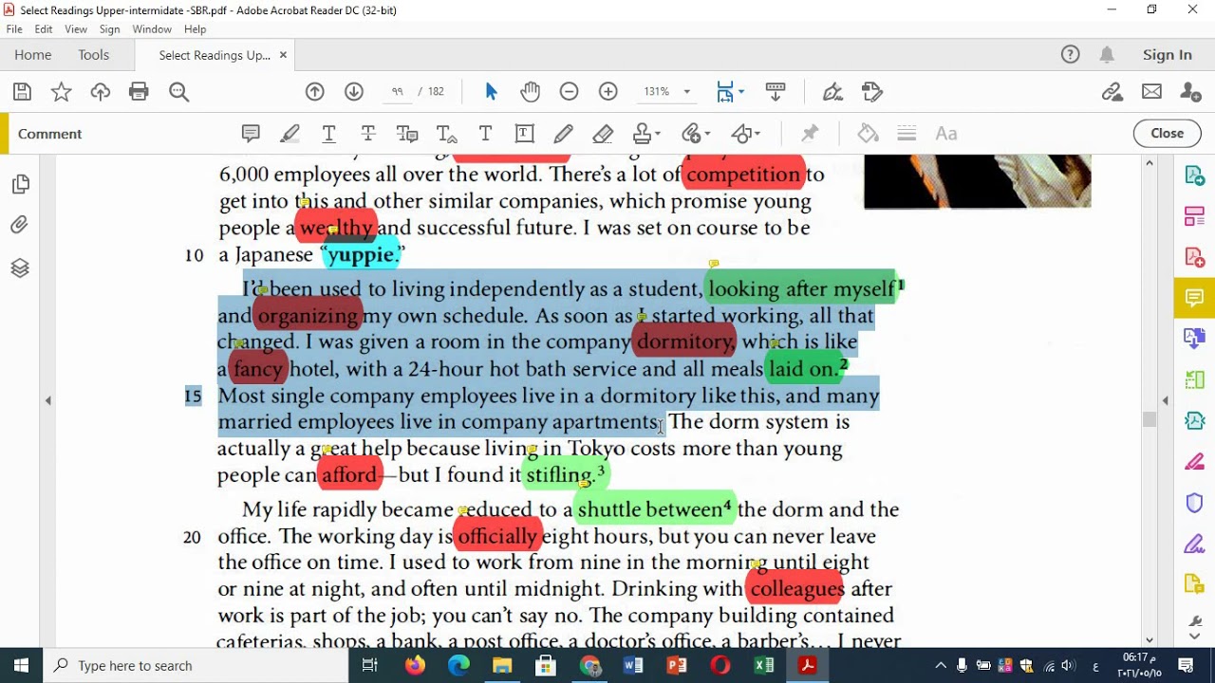Image resolution: width=1215 pixels, height=683 pixels.
Task: Collapse the right tools pane arrow
Action: (x=1166, y=401)
